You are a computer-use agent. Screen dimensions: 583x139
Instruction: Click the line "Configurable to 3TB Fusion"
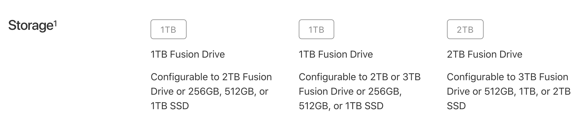507,77
